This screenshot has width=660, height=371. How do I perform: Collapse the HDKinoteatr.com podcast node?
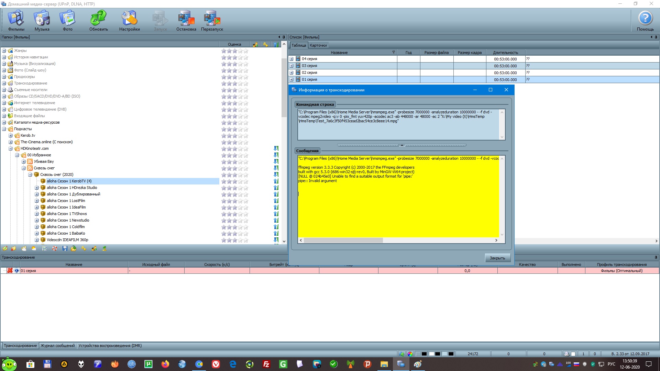pos(11,149)
